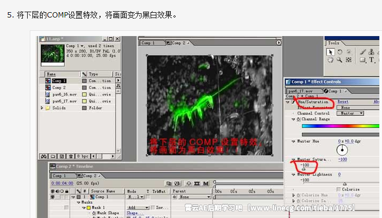Click Reset link for Hue/Saturation
The image size is (382, 218).
[343, 102]
